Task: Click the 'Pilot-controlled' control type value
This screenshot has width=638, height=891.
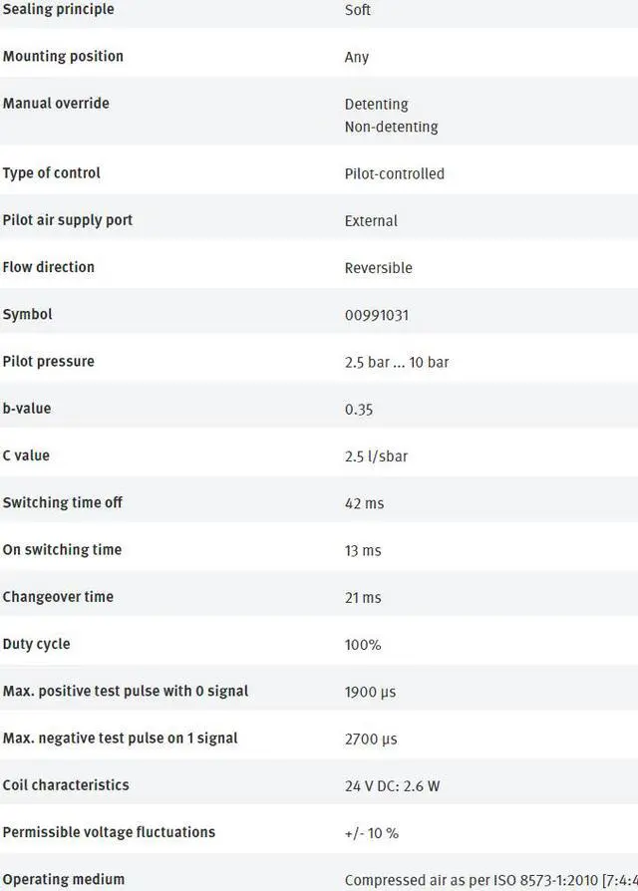Action: click(394, 173)
